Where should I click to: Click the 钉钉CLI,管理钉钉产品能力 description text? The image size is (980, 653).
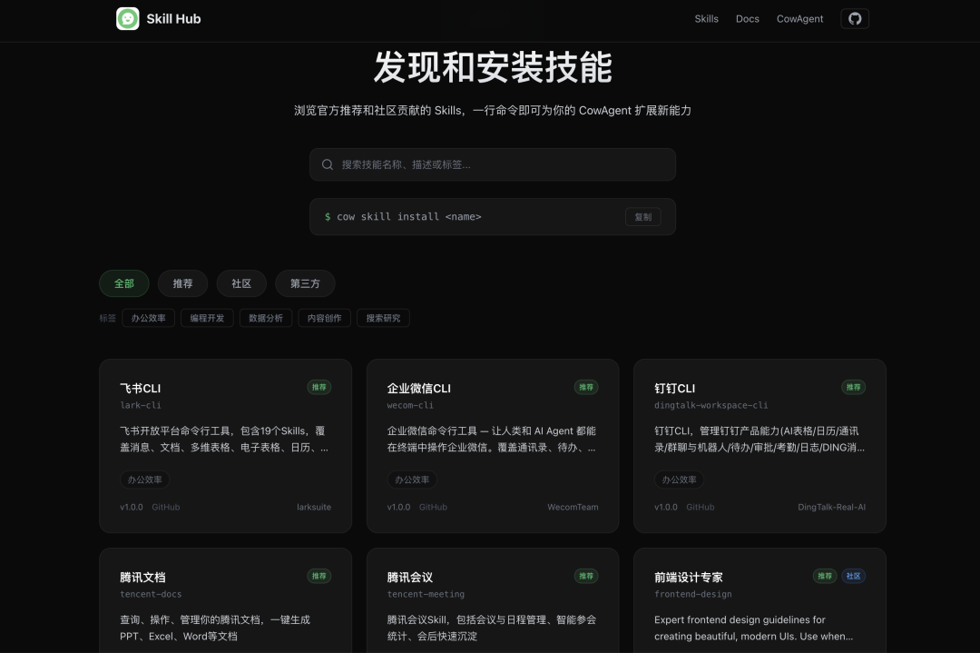click(759, 439)
